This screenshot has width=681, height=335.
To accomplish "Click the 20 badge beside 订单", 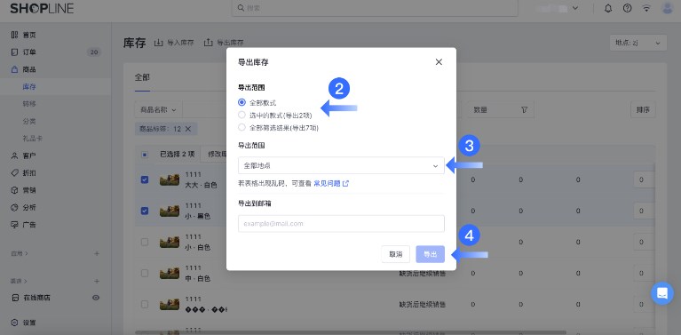I will tap(93, 52).
